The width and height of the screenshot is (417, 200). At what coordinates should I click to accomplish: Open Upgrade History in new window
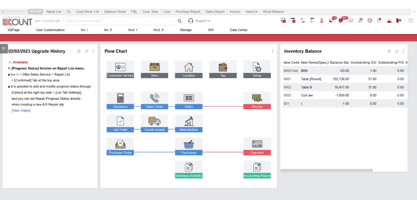79,51
